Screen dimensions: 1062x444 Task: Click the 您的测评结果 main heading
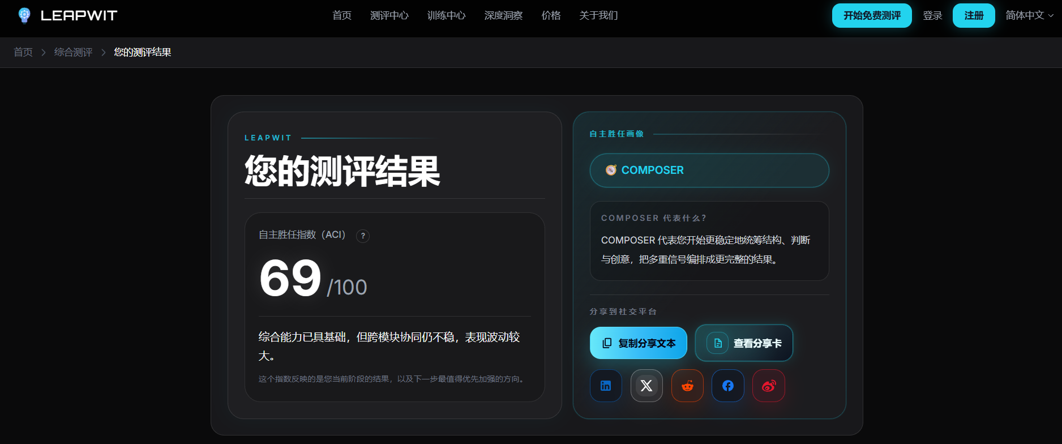(x=342, y=171)
